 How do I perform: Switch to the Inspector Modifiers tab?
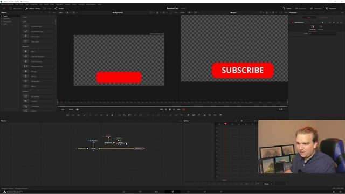(x=323, y=17)
